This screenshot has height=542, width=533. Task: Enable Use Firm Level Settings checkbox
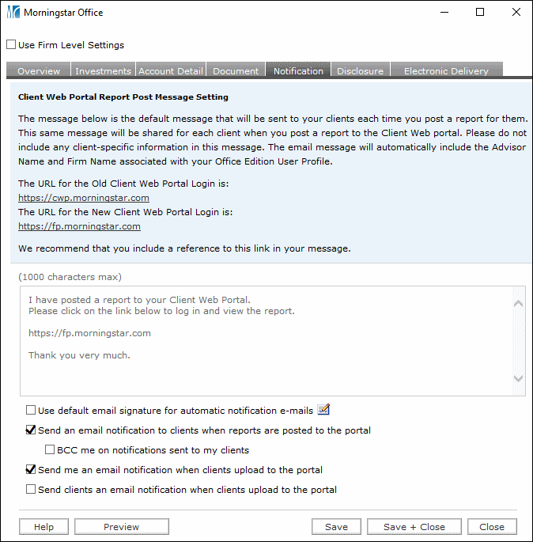tap(11, 45)
